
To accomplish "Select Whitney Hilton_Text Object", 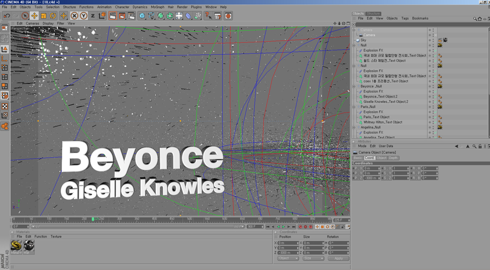I will 383,122.
